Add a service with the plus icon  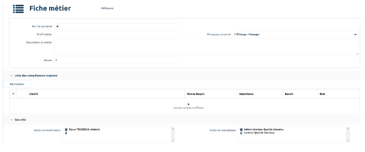(x=57, y=26)
